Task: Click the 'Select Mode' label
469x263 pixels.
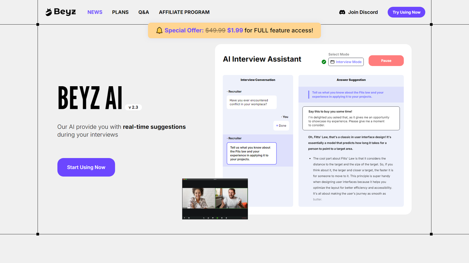Action: [339, 54]
